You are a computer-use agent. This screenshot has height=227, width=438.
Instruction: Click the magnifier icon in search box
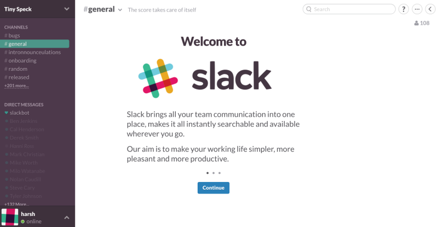(309, 9)
